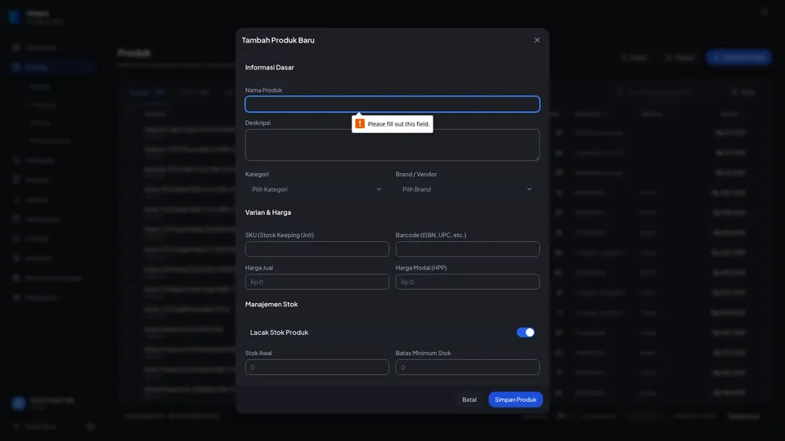Click into the Deskripsi text area
Screen dimensions: 785x441
tap(392, 145)
